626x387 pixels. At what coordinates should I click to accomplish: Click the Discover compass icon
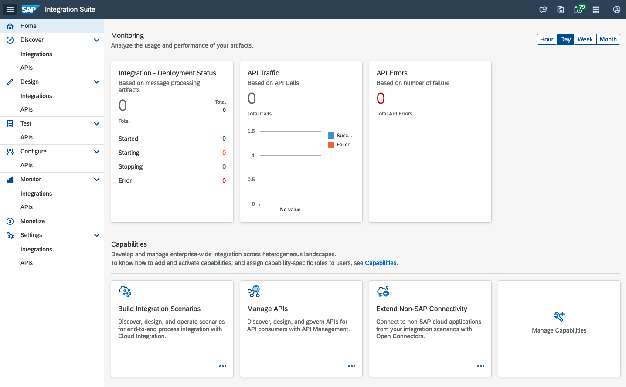[x=10, y=40]
